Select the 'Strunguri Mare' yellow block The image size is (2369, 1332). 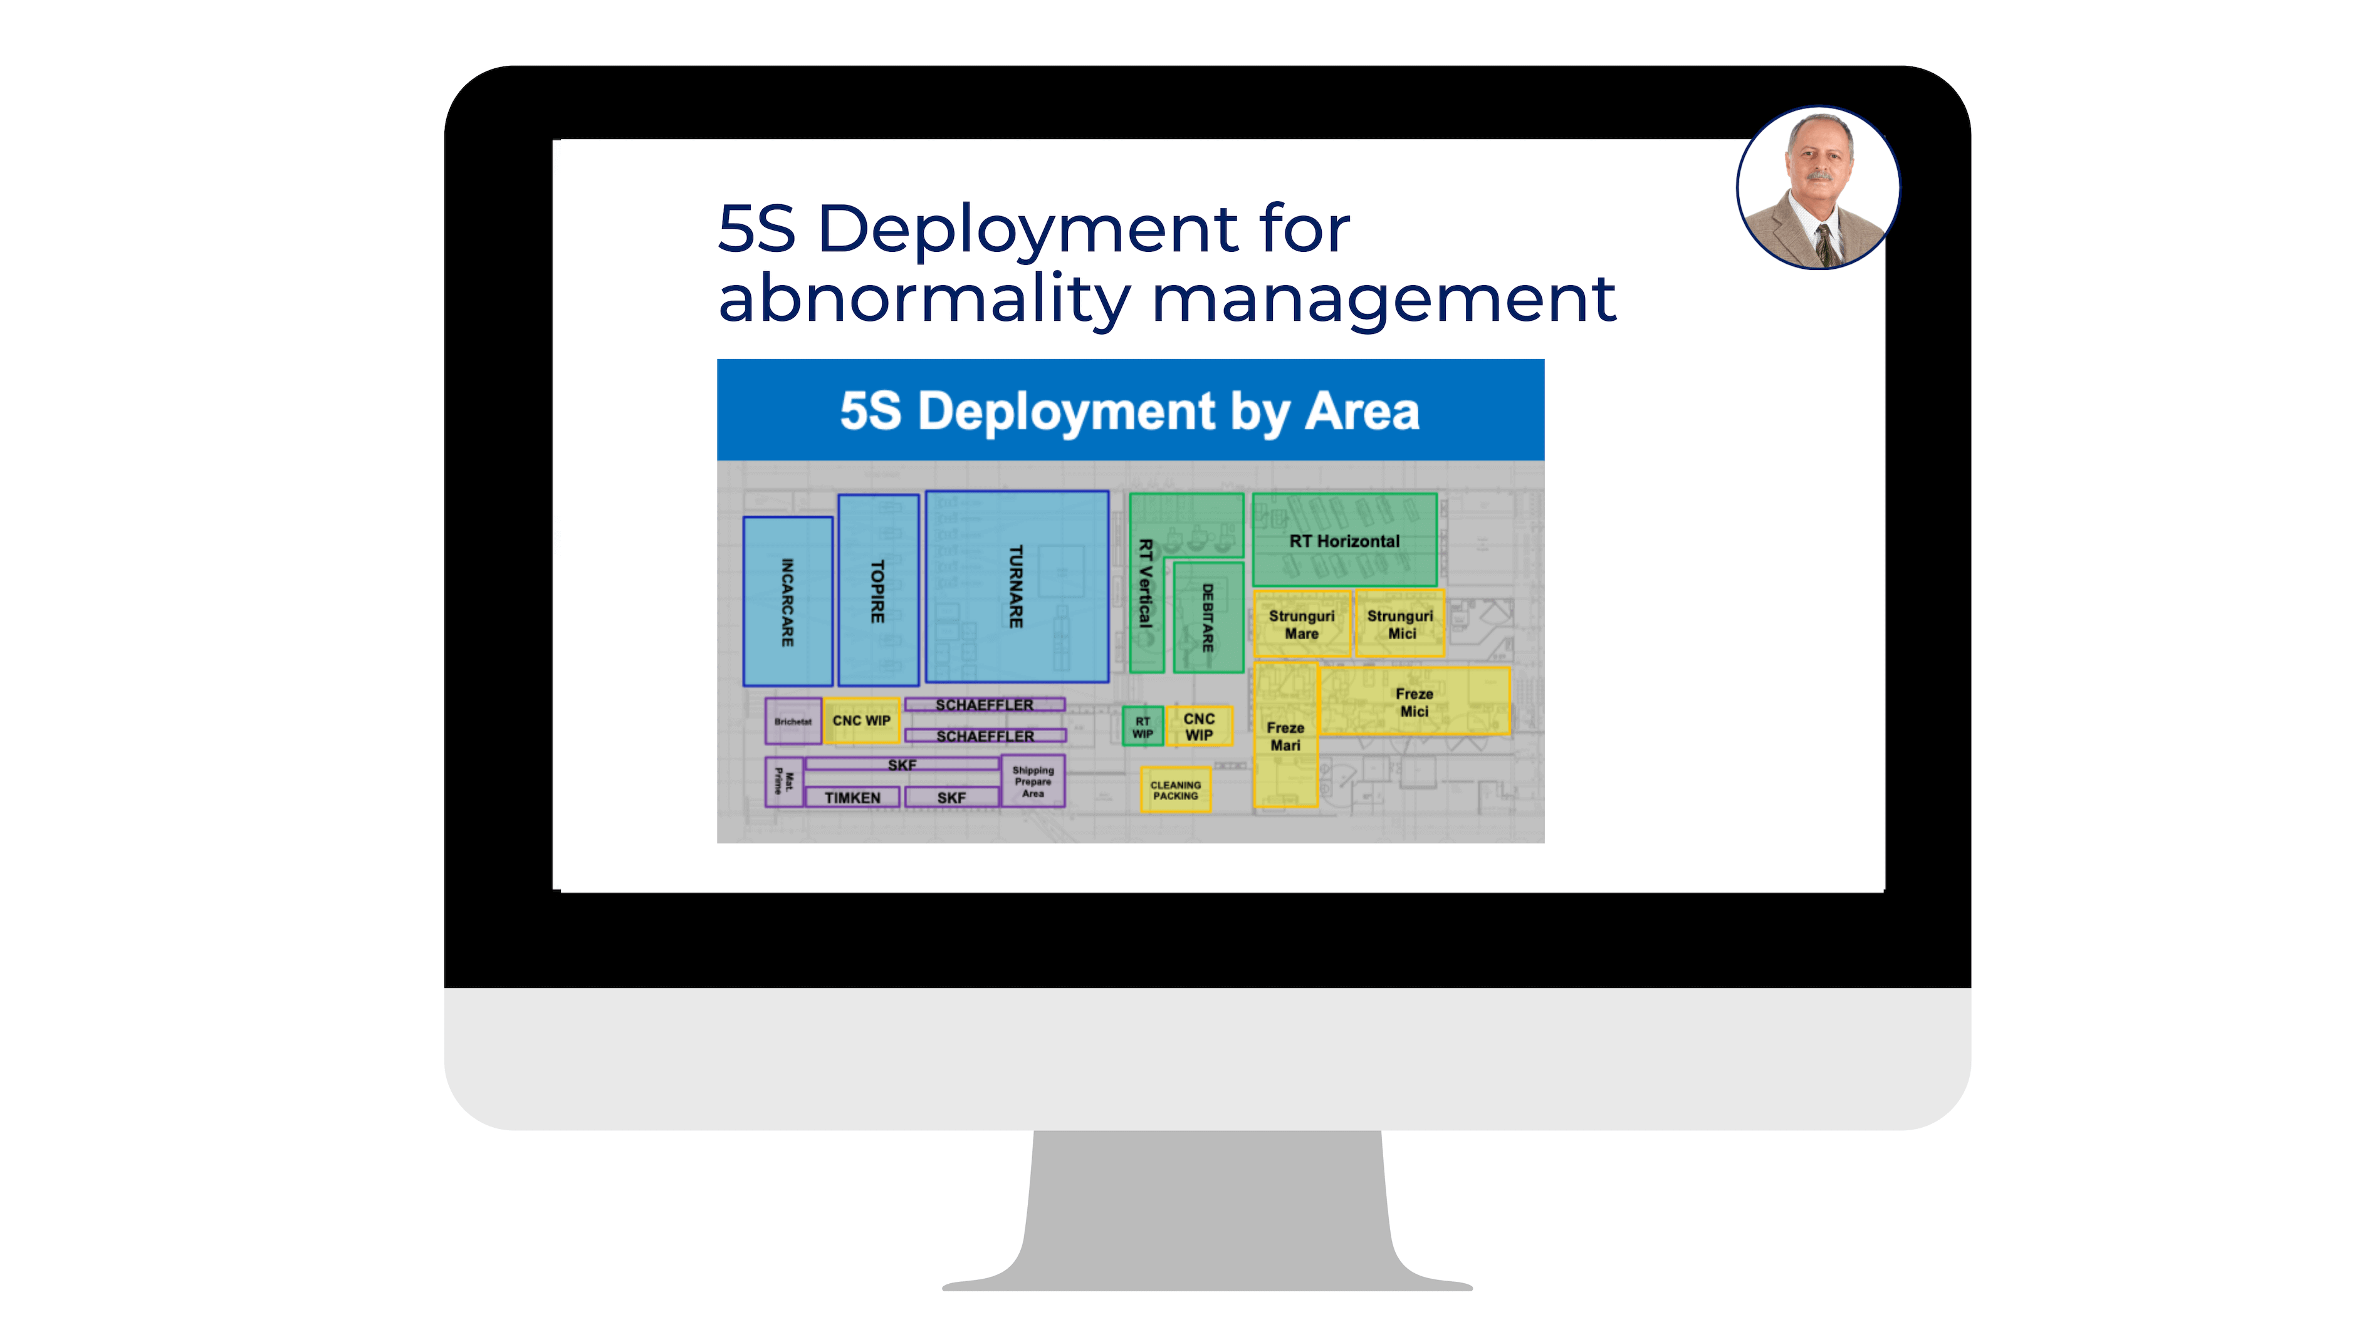1302,624
